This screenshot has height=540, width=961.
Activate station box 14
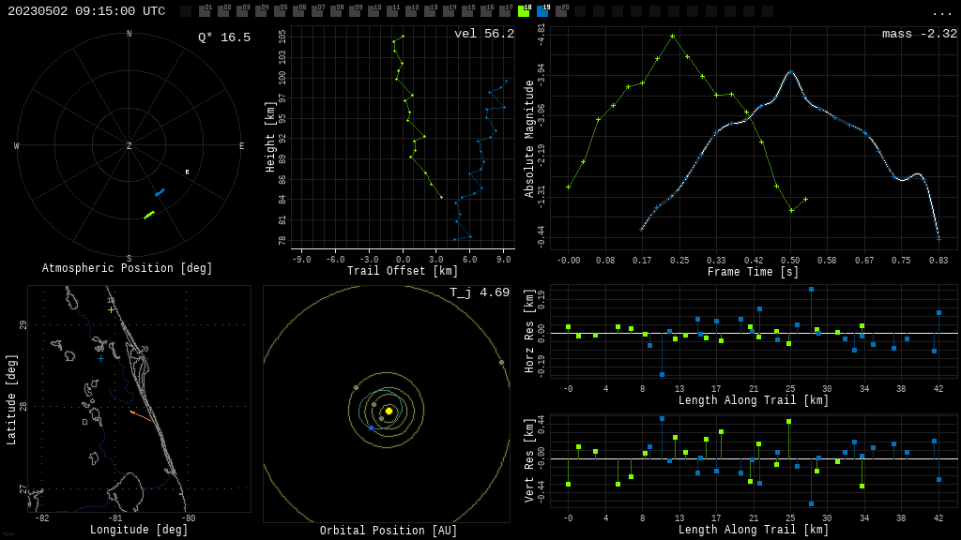[x=450, y=10]
